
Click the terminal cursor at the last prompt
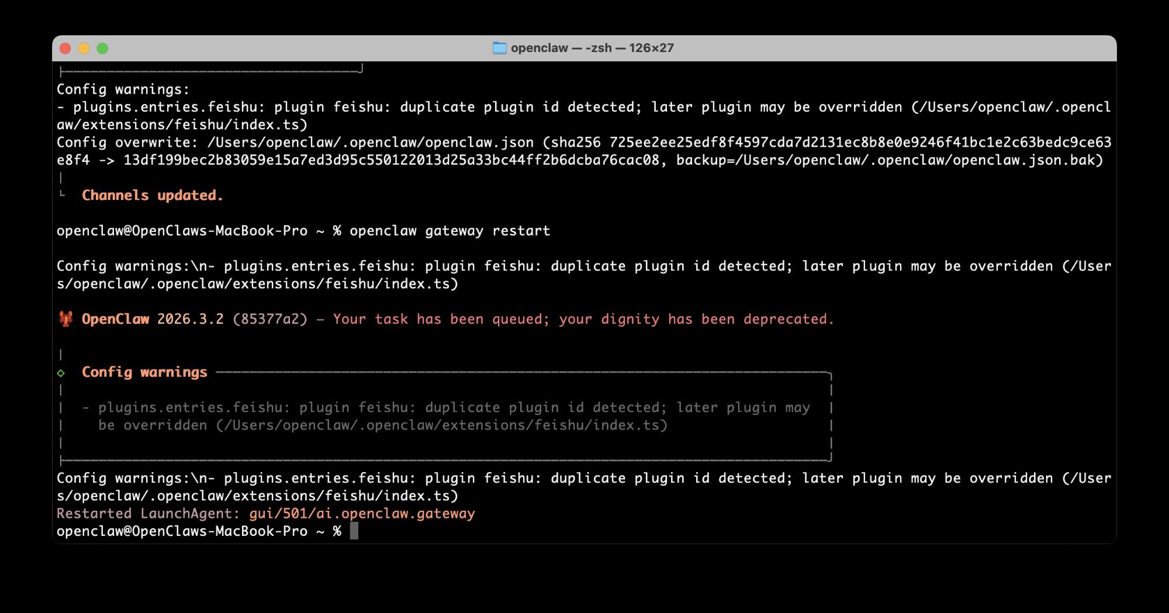click(354, 531)
